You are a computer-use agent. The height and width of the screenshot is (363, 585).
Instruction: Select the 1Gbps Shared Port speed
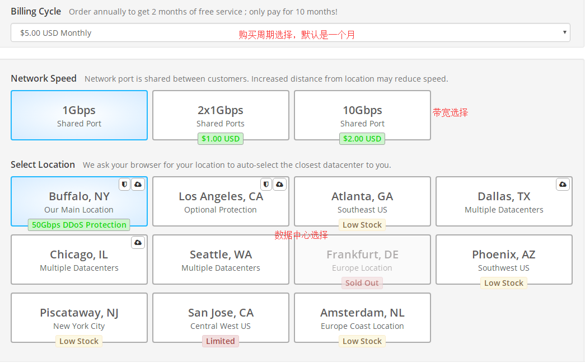pos(79,115)
